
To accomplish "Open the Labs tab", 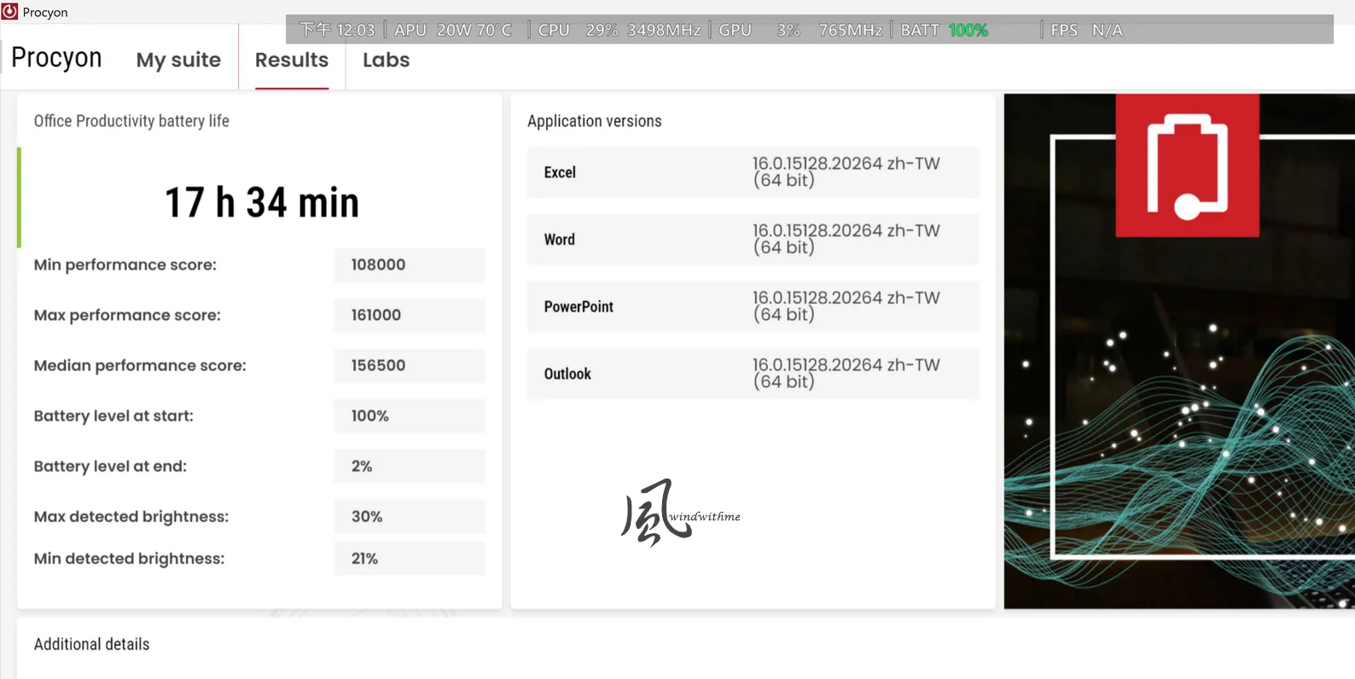I will click(x=387, y=60).
